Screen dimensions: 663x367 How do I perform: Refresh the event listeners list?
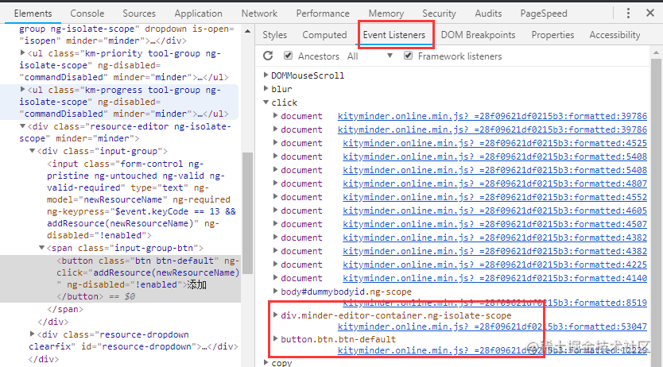tap(268, 56)
